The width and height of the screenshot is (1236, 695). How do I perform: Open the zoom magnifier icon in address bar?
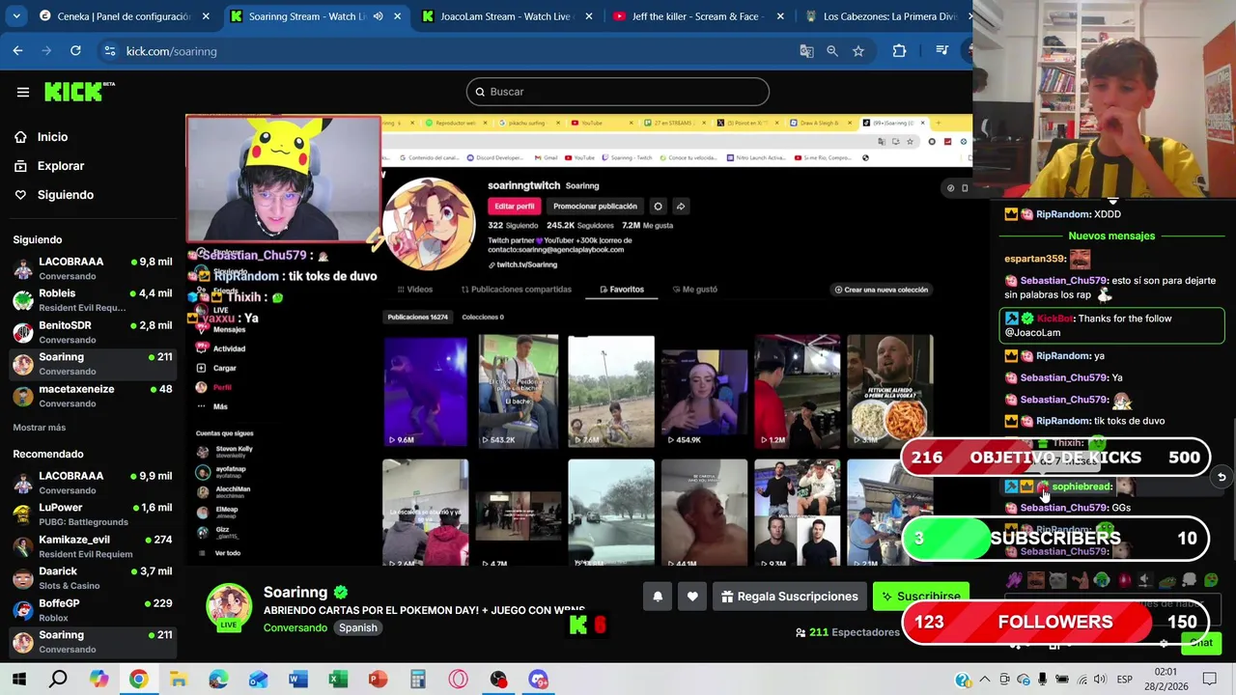click(831, 51)
